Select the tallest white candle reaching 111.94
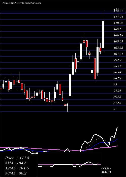 [103, 34]
